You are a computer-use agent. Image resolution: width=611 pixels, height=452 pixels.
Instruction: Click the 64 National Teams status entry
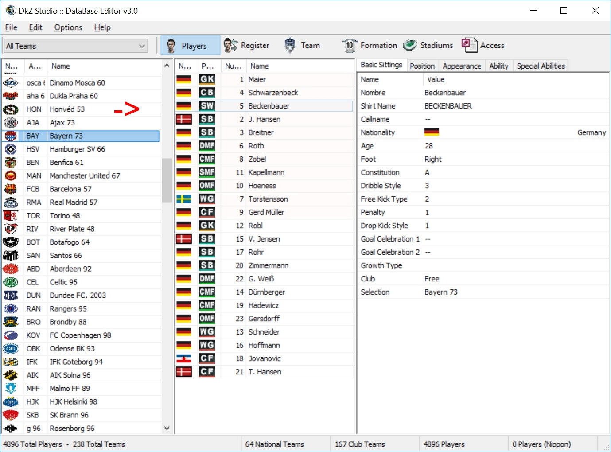click(x=275, y=444)
